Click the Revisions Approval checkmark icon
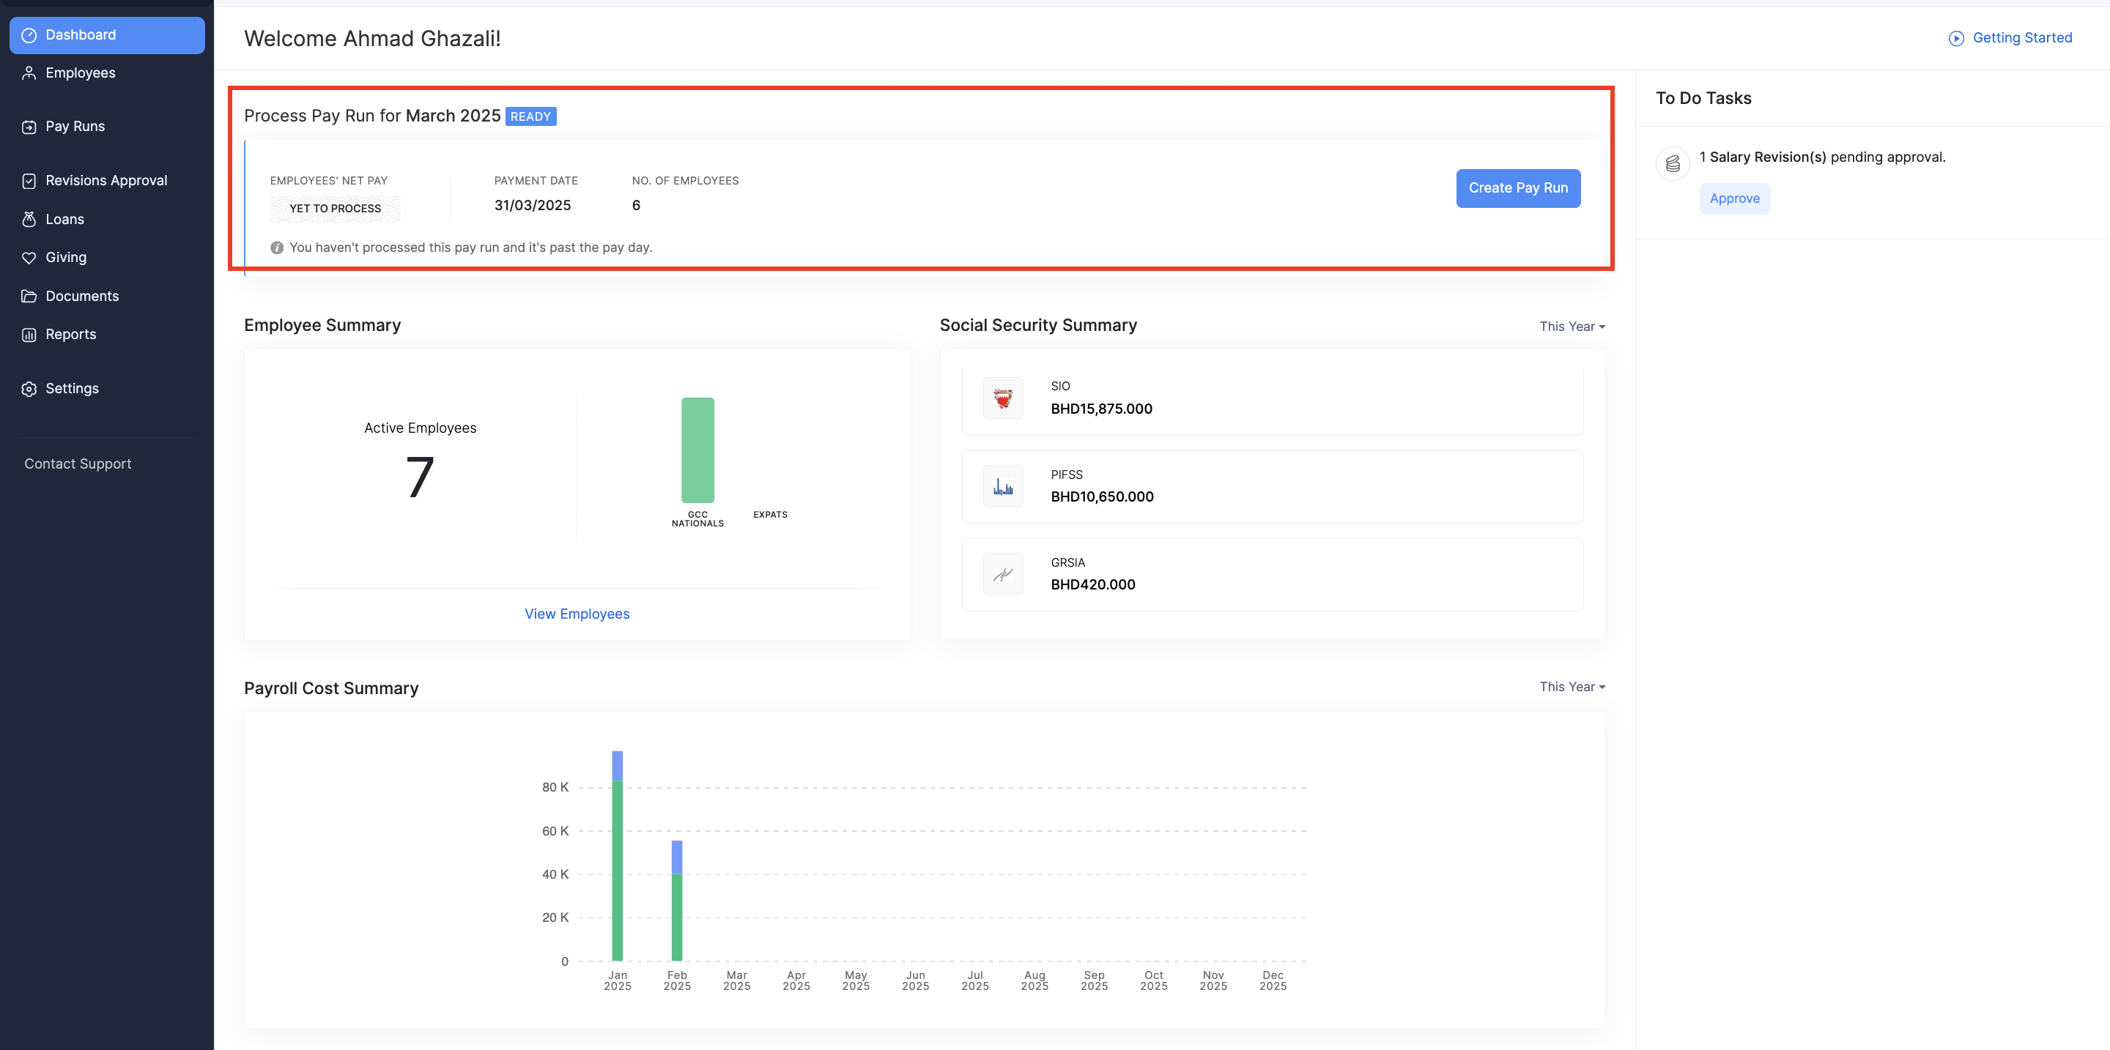The height and width of the screenshot is (1050, 2110). click(29, 181)
